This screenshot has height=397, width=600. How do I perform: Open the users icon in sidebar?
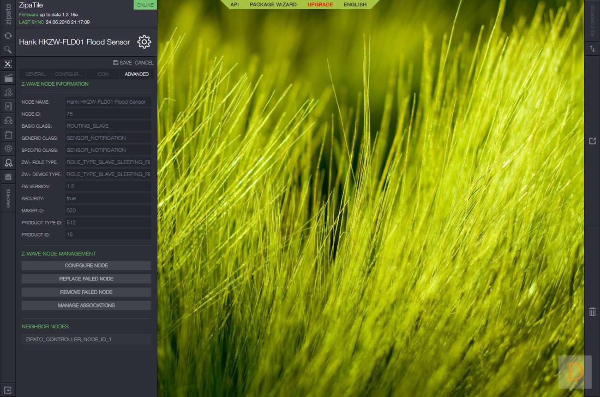pos(8,92)
